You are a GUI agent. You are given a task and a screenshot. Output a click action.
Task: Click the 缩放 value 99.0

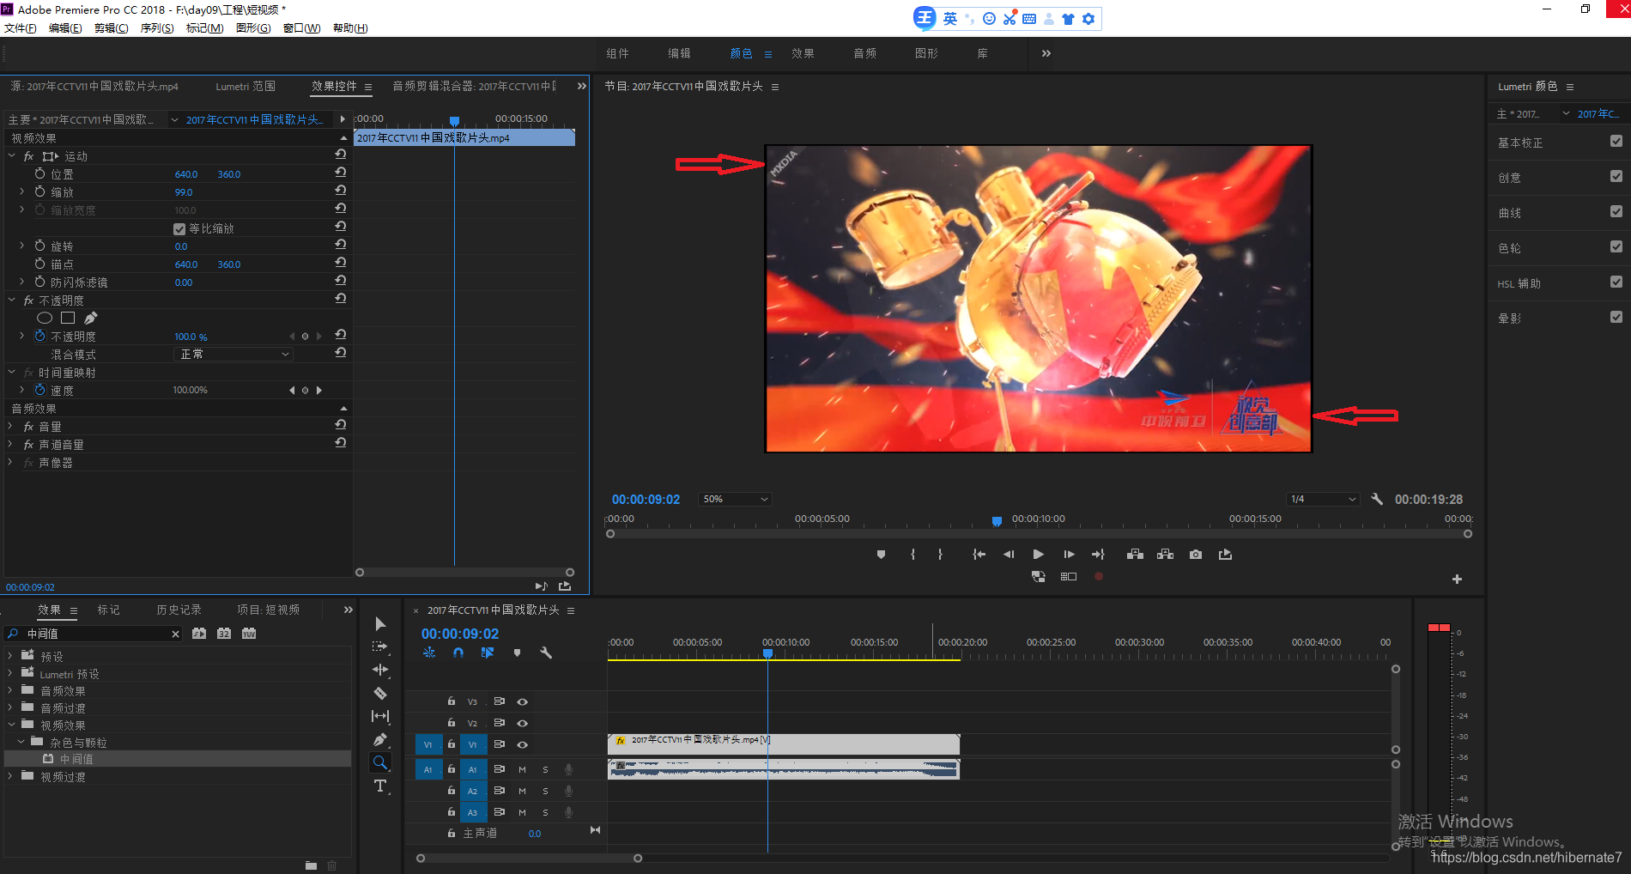tap(184, 192)
